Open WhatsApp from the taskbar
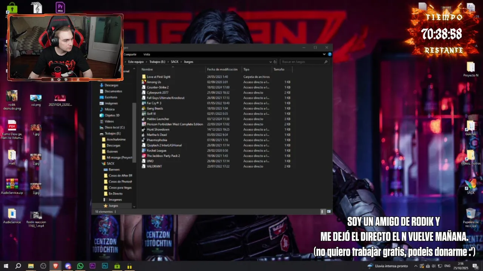483x271 pixels. click(80, 266)
